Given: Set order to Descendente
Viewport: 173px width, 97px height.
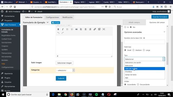Looking at the screenshot, I should (138, 84).
